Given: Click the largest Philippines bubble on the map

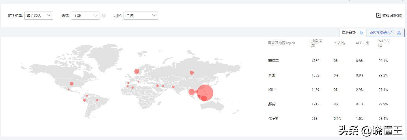Looking at the screenshot, I should tap(205, 92).
